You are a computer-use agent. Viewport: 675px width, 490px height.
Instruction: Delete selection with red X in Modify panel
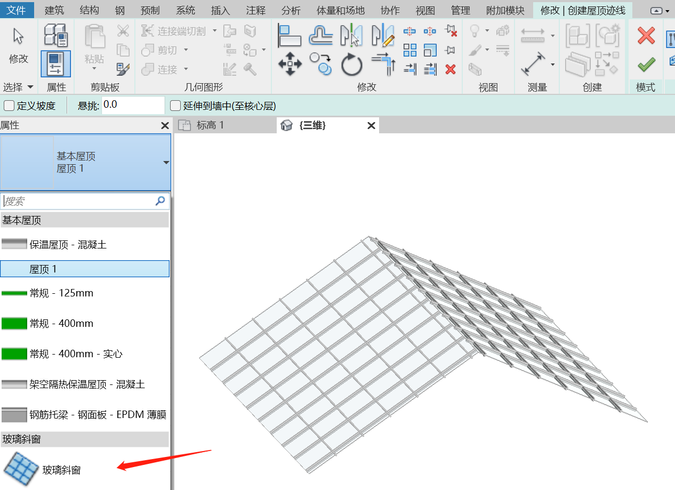pos(451,69)
